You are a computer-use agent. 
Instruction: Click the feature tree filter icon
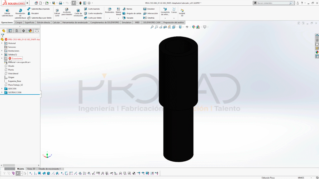(2, 35)
